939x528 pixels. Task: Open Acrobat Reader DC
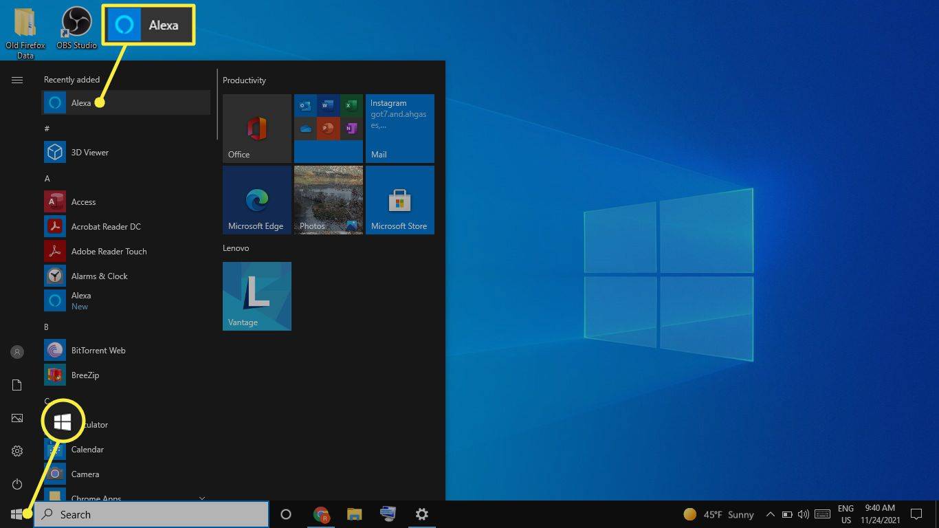pos(126,227)
